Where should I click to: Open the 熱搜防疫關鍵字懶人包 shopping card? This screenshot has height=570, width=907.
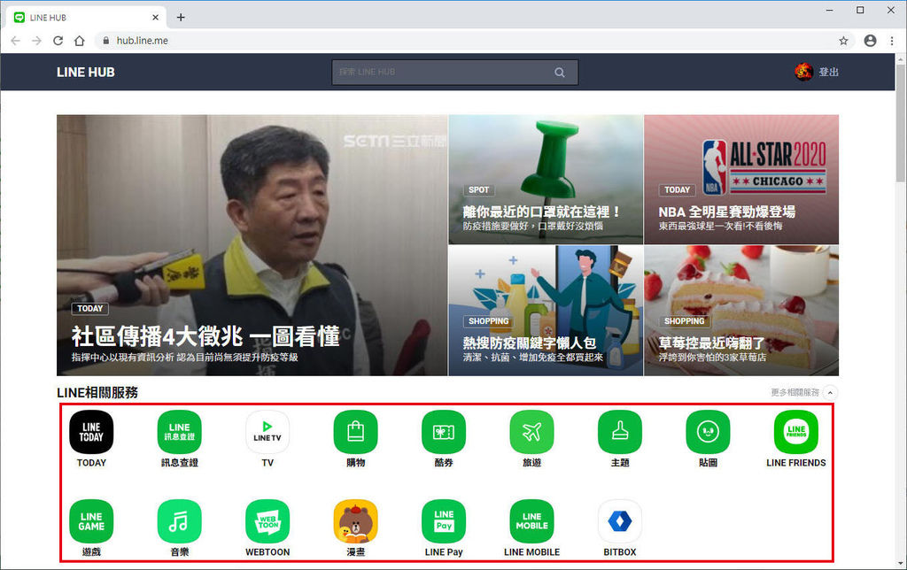tap(546, 311)
